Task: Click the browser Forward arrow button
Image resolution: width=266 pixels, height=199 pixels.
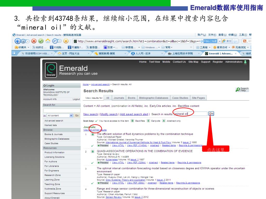Action: pos(23,41)
